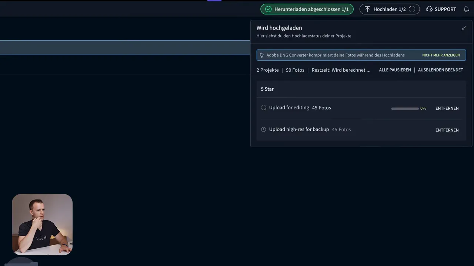Open Herunterladen abgeschlossen 1/1 status
The width and height of the screenshot is (474, 266).
click(307, 9)
